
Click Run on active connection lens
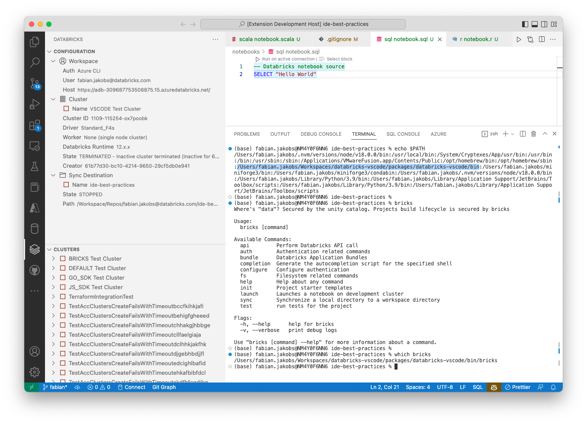pos(285,59)
